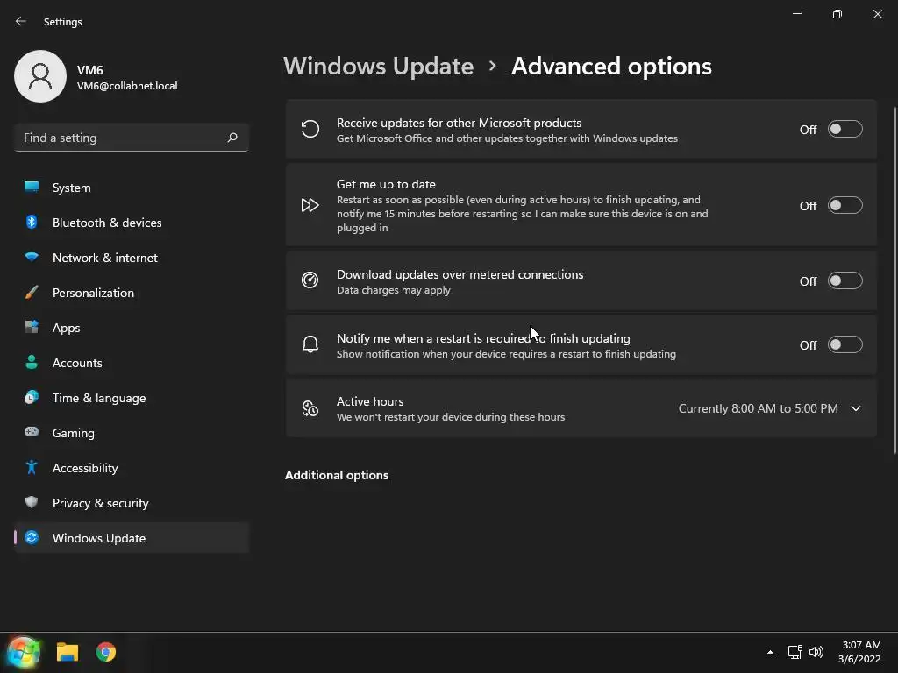Go to Accessibility settings
The height and width of the screenshot is (673, 898).
point(132,468)
